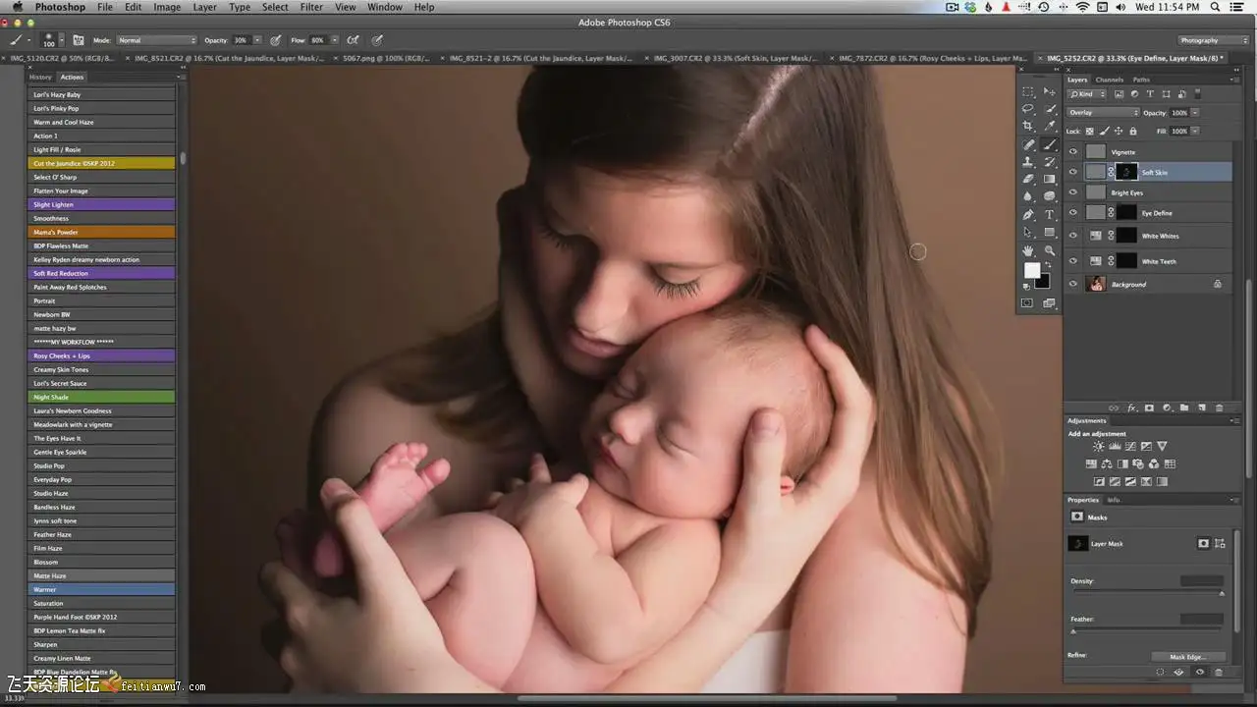Open the Filter menu
Image resolution: width=1257 pixels, height=707 pixels.
click(x=311, y=7)
